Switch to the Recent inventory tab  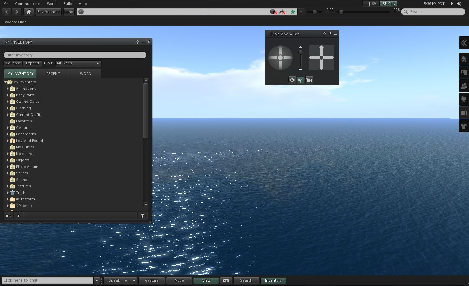click(53, 74)
